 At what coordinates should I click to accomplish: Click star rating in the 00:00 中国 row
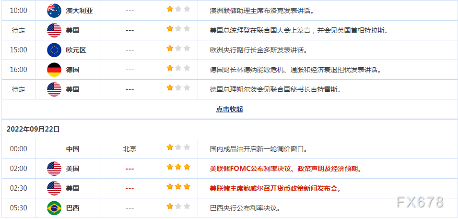[178, 147]
